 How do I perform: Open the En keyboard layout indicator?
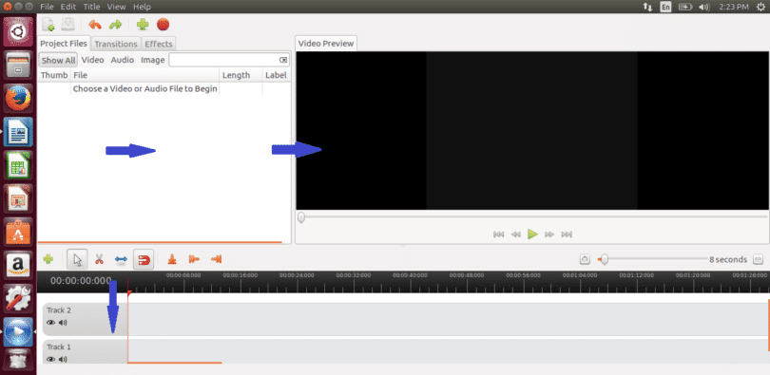[x=665, y=7]
